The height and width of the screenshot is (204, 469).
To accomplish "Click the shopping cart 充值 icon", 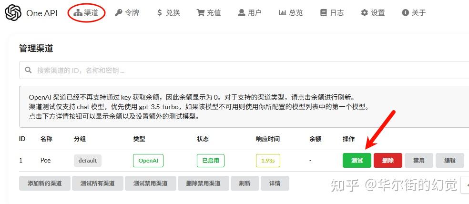I will tap(201, 13).
